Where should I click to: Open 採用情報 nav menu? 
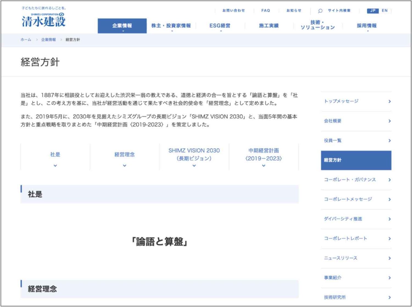pos(367,26)
